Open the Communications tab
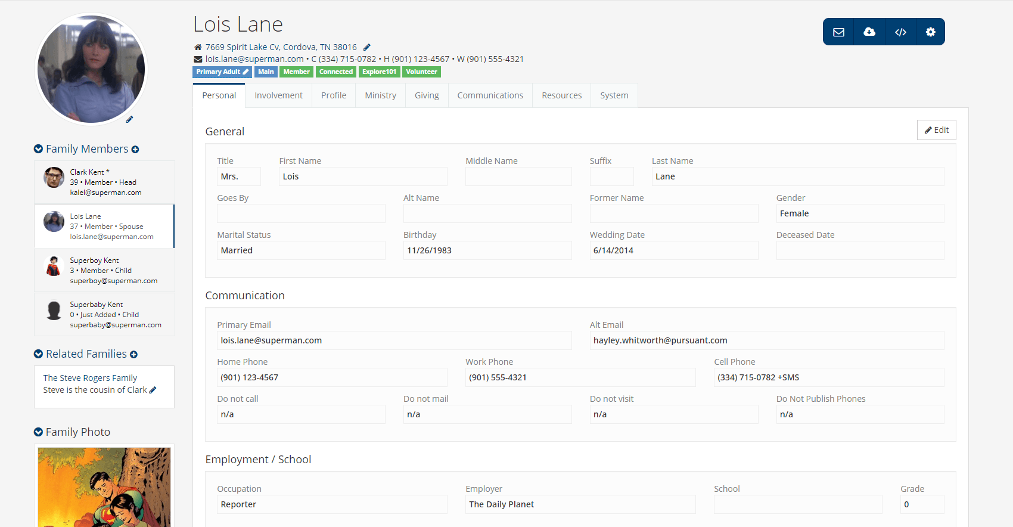Viewport: 1013px width, 527px height. (x=490, y=95)
